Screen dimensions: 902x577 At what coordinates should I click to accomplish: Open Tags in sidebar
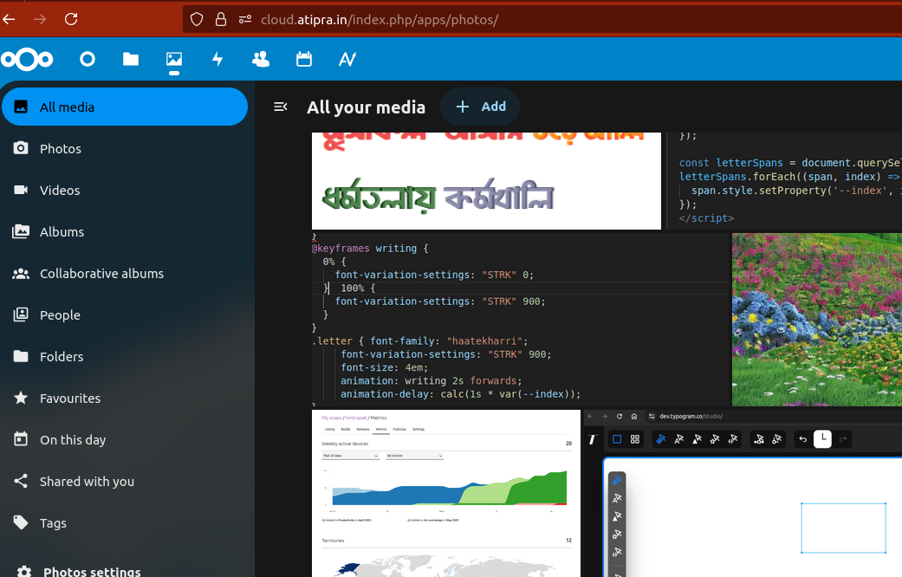click(x=125, y=523)
